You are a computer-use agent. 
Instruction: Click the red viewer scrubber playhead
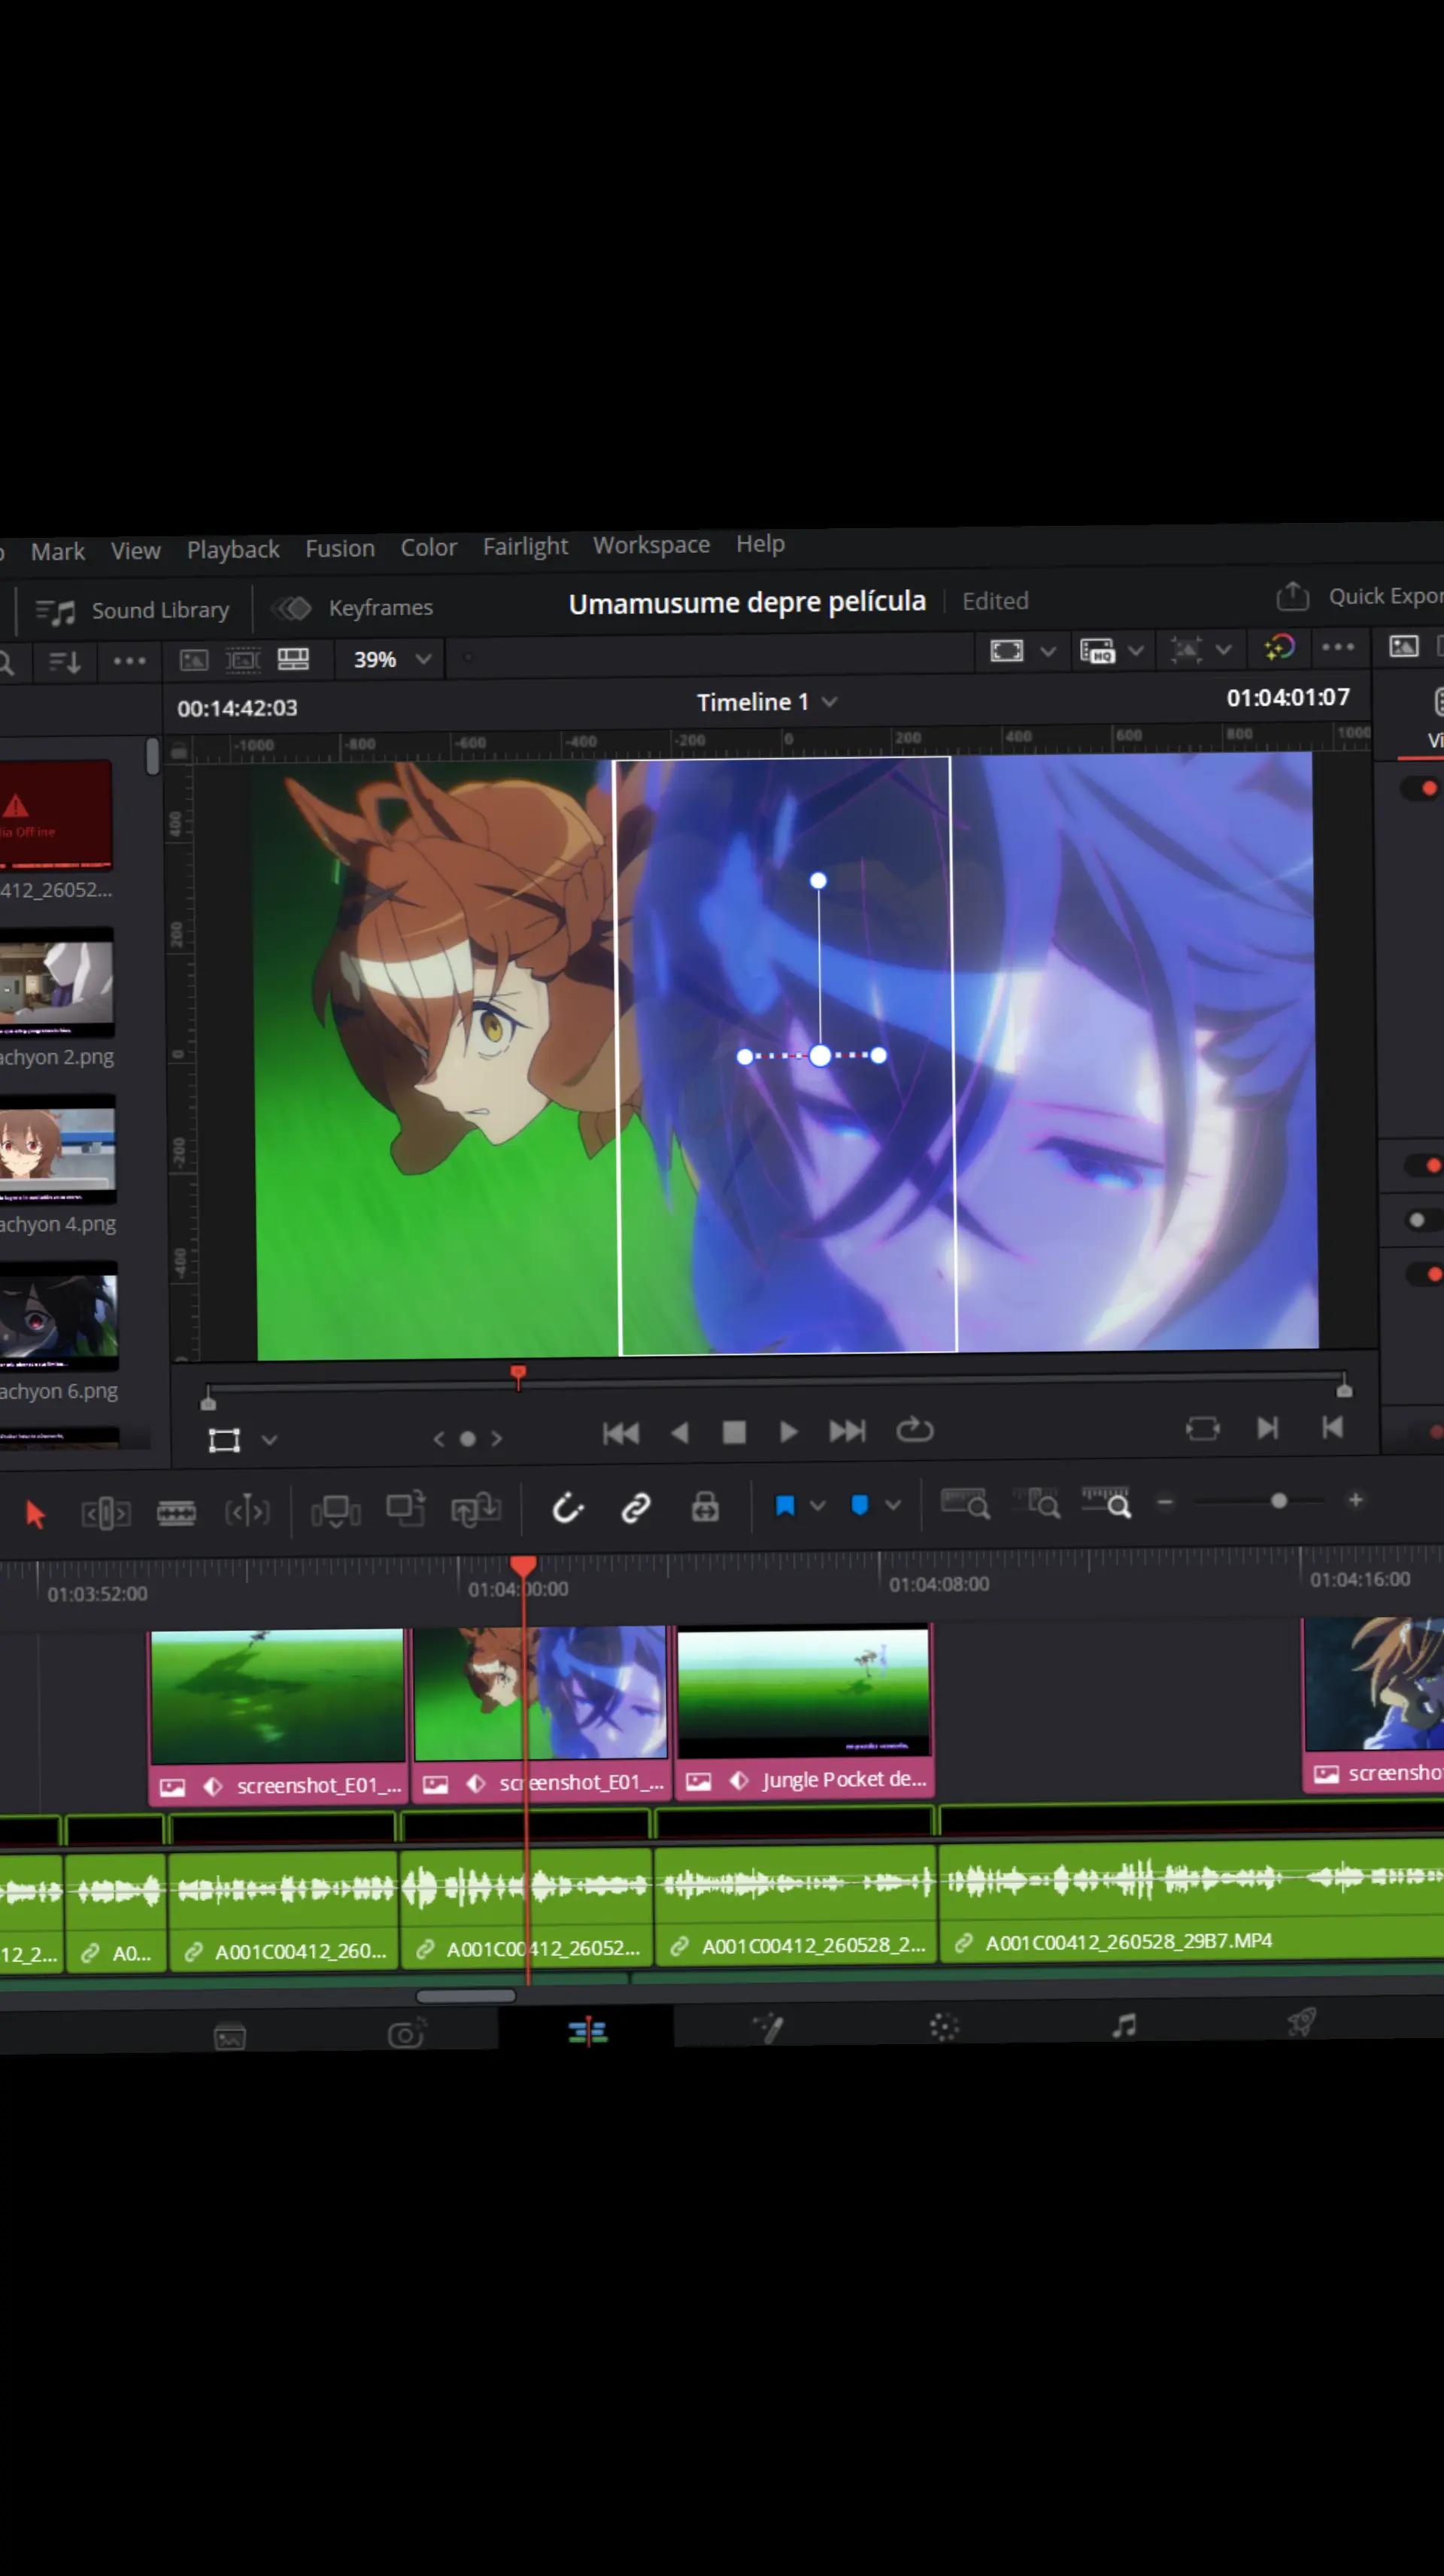point(518,1375)
